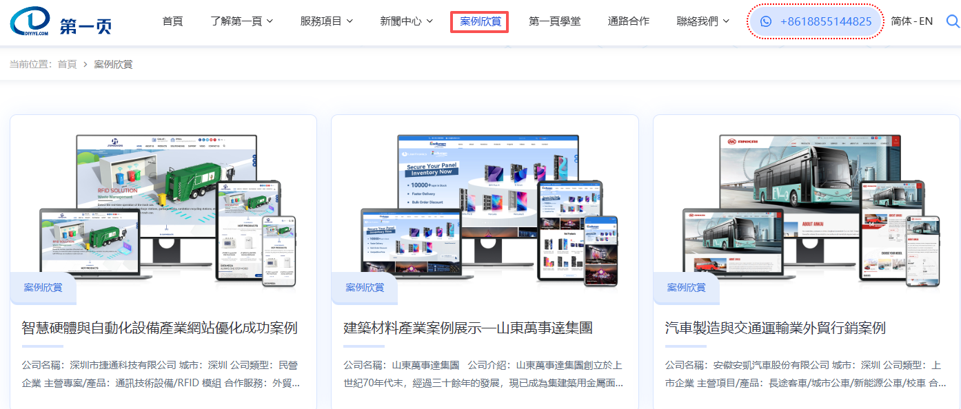The height and width of the screenshot is (409, 961).
Task: Click the 第一页 site logo
Action: 61,22
